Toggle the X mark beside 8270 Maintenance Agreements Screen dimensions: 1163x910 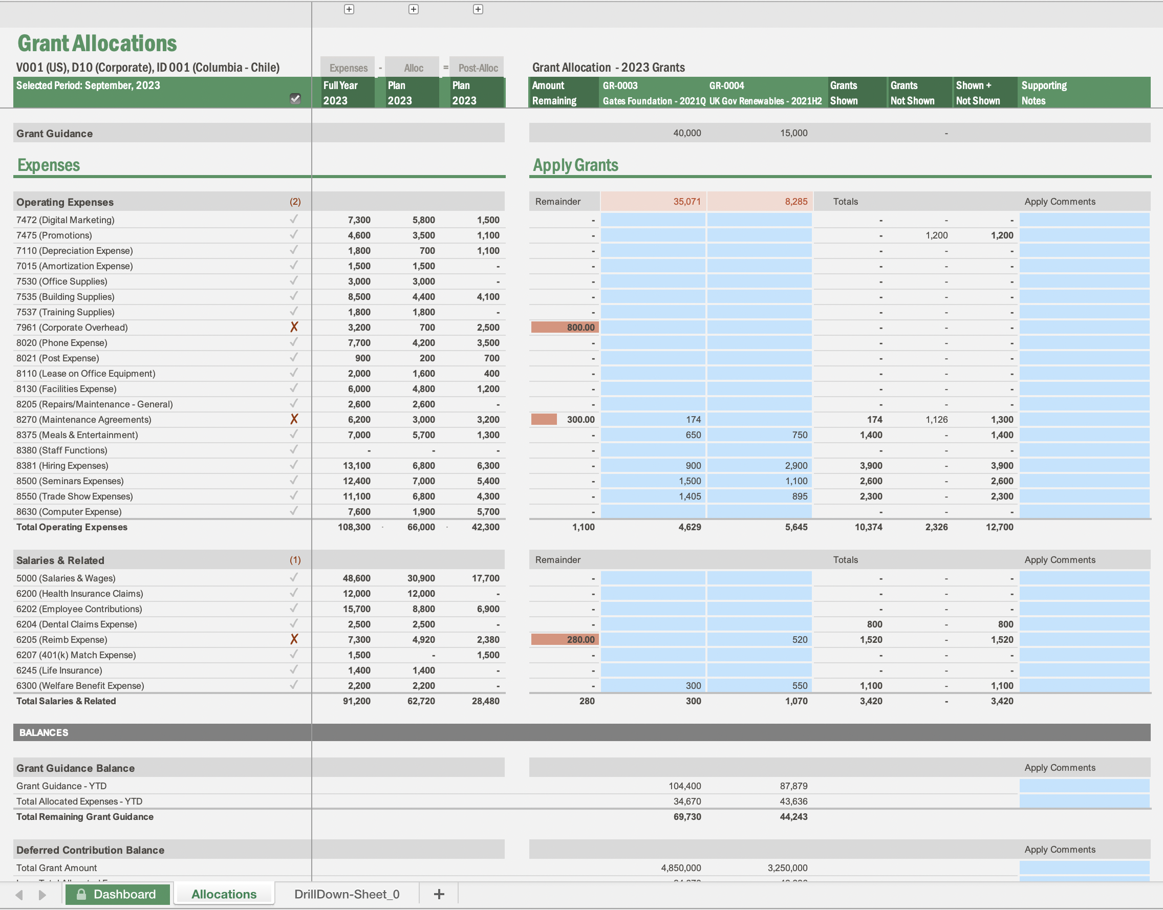point(294,419)
